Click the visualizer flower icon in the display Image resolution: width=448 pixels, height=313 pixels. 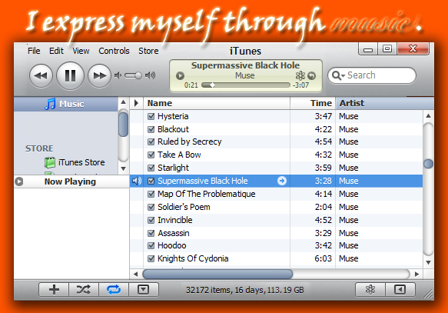(x=300, y=75)
